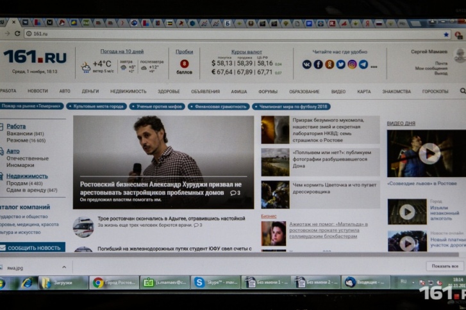
Task: Select the Ученые против мифов tag
Action: coord(157,106)
